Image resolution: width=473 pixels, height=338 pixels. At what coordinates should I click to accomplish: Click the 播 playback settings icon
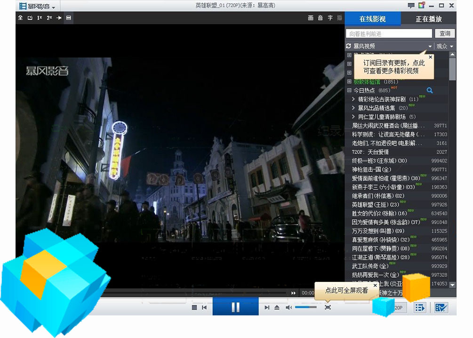point(339,18)
